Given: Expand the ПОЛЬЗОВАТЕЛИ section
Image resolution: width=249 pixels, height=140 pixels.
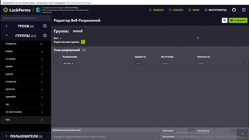Looking at the screenshot, I should (x=6, y=136).
